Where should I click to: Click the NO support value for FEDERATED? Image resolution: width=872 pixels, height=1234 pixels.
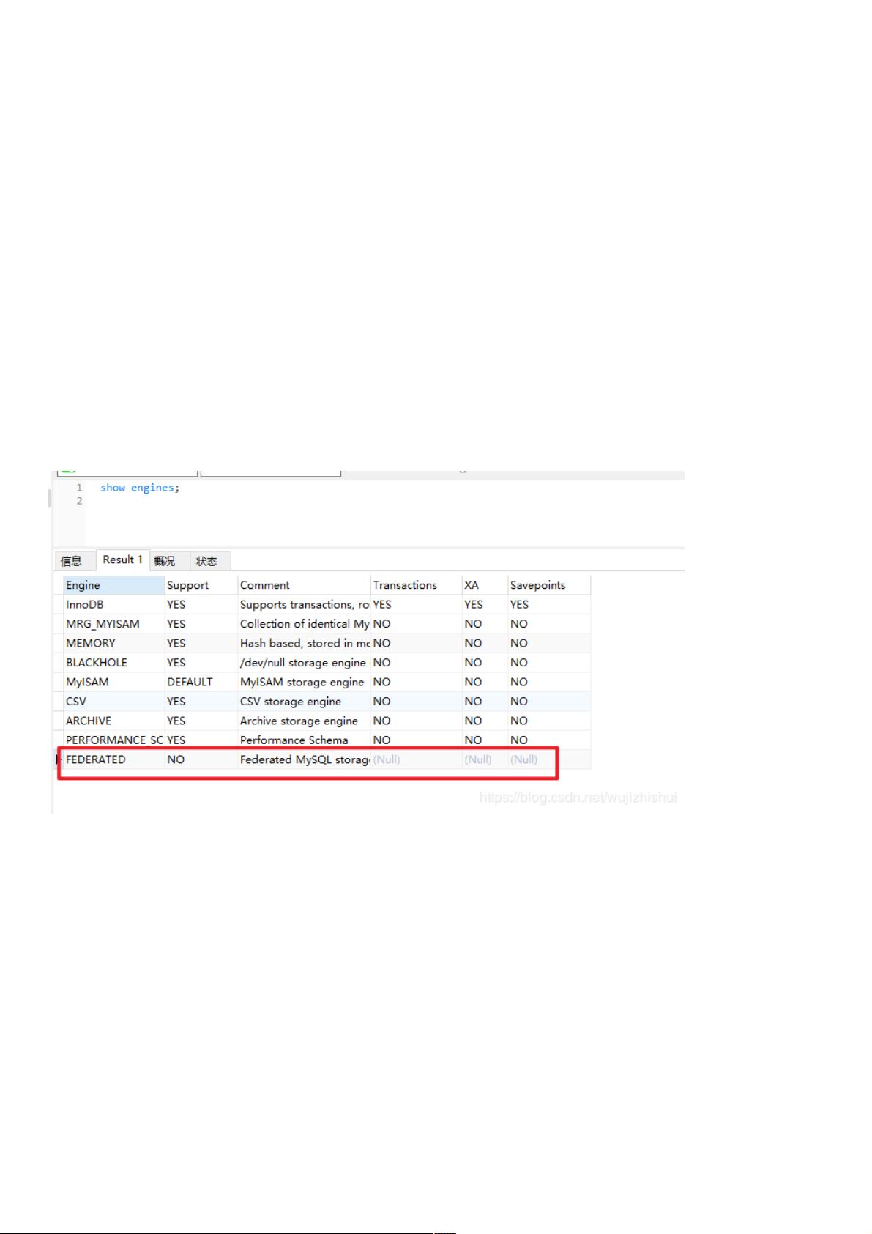coord(201,759)
